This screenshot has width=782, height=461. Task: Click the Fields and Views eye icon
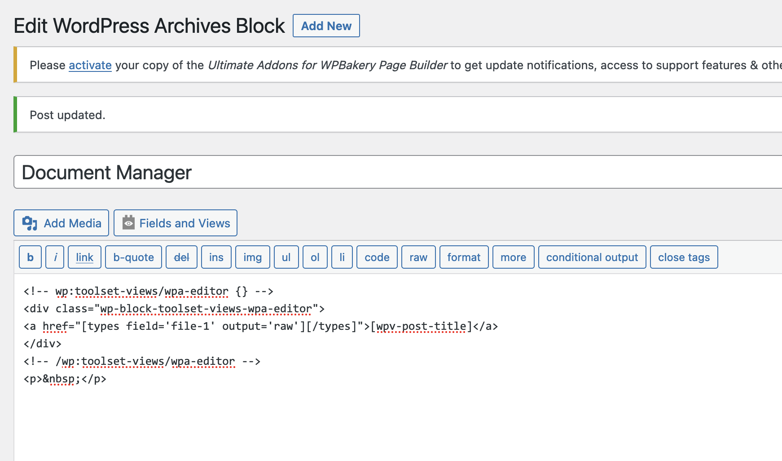128,222
